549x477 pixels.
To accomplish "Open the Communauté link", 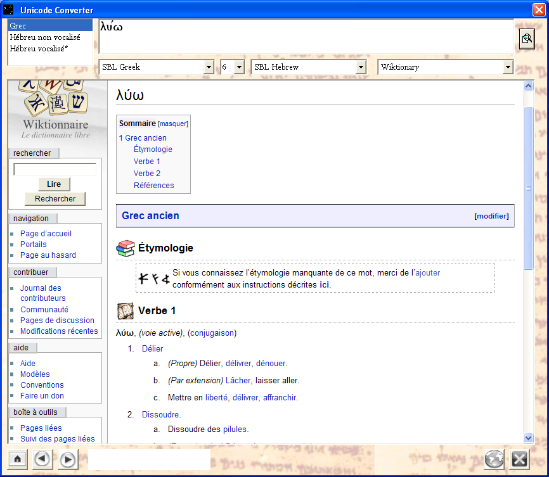I will tap(44, 309).
